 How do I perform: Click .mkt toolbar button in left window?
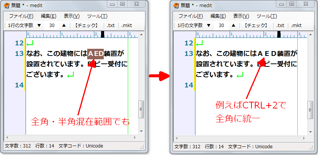click(x=127, y=26)
